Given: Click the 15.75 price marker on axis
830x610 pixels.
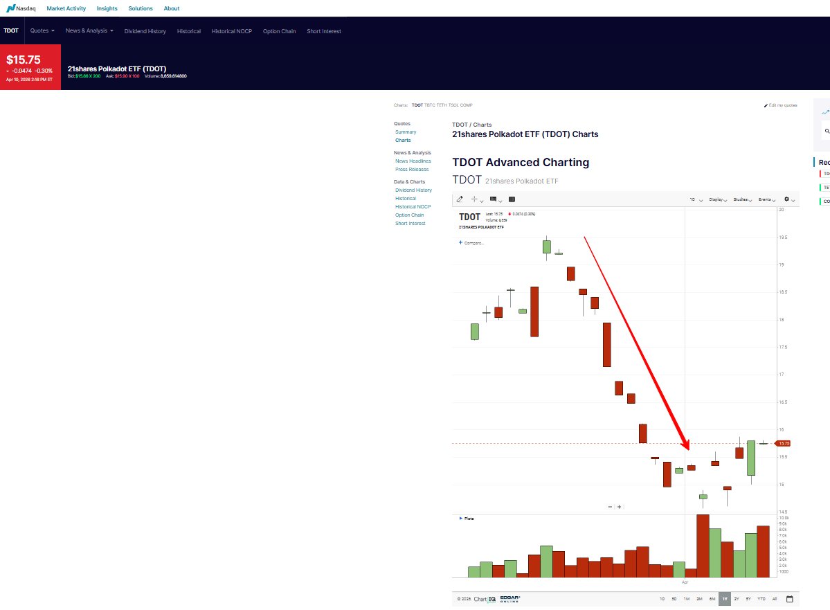Looking at the screenshot, I should 783,443.
